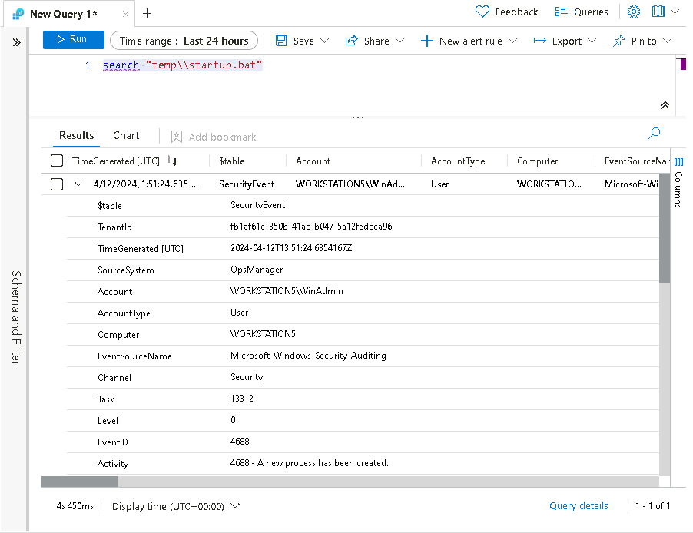This screenshot has height=533, width=693.
Task: Click the 4s 450ms query duration
Action: [x=75, y=505]
